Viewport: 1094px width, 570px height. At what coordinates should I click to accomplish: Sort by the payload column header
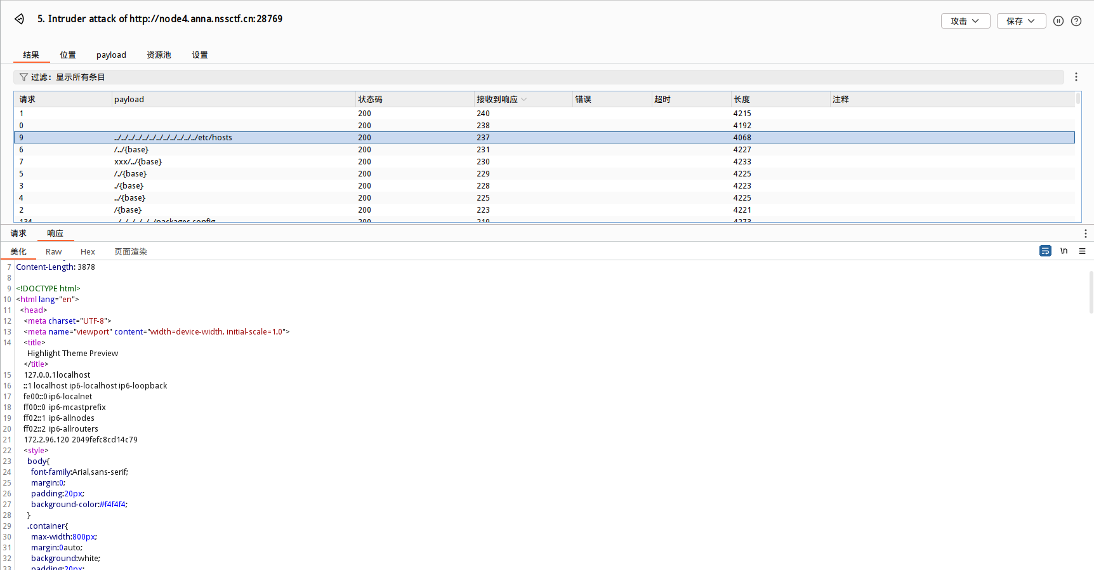(x=234, y=100)
